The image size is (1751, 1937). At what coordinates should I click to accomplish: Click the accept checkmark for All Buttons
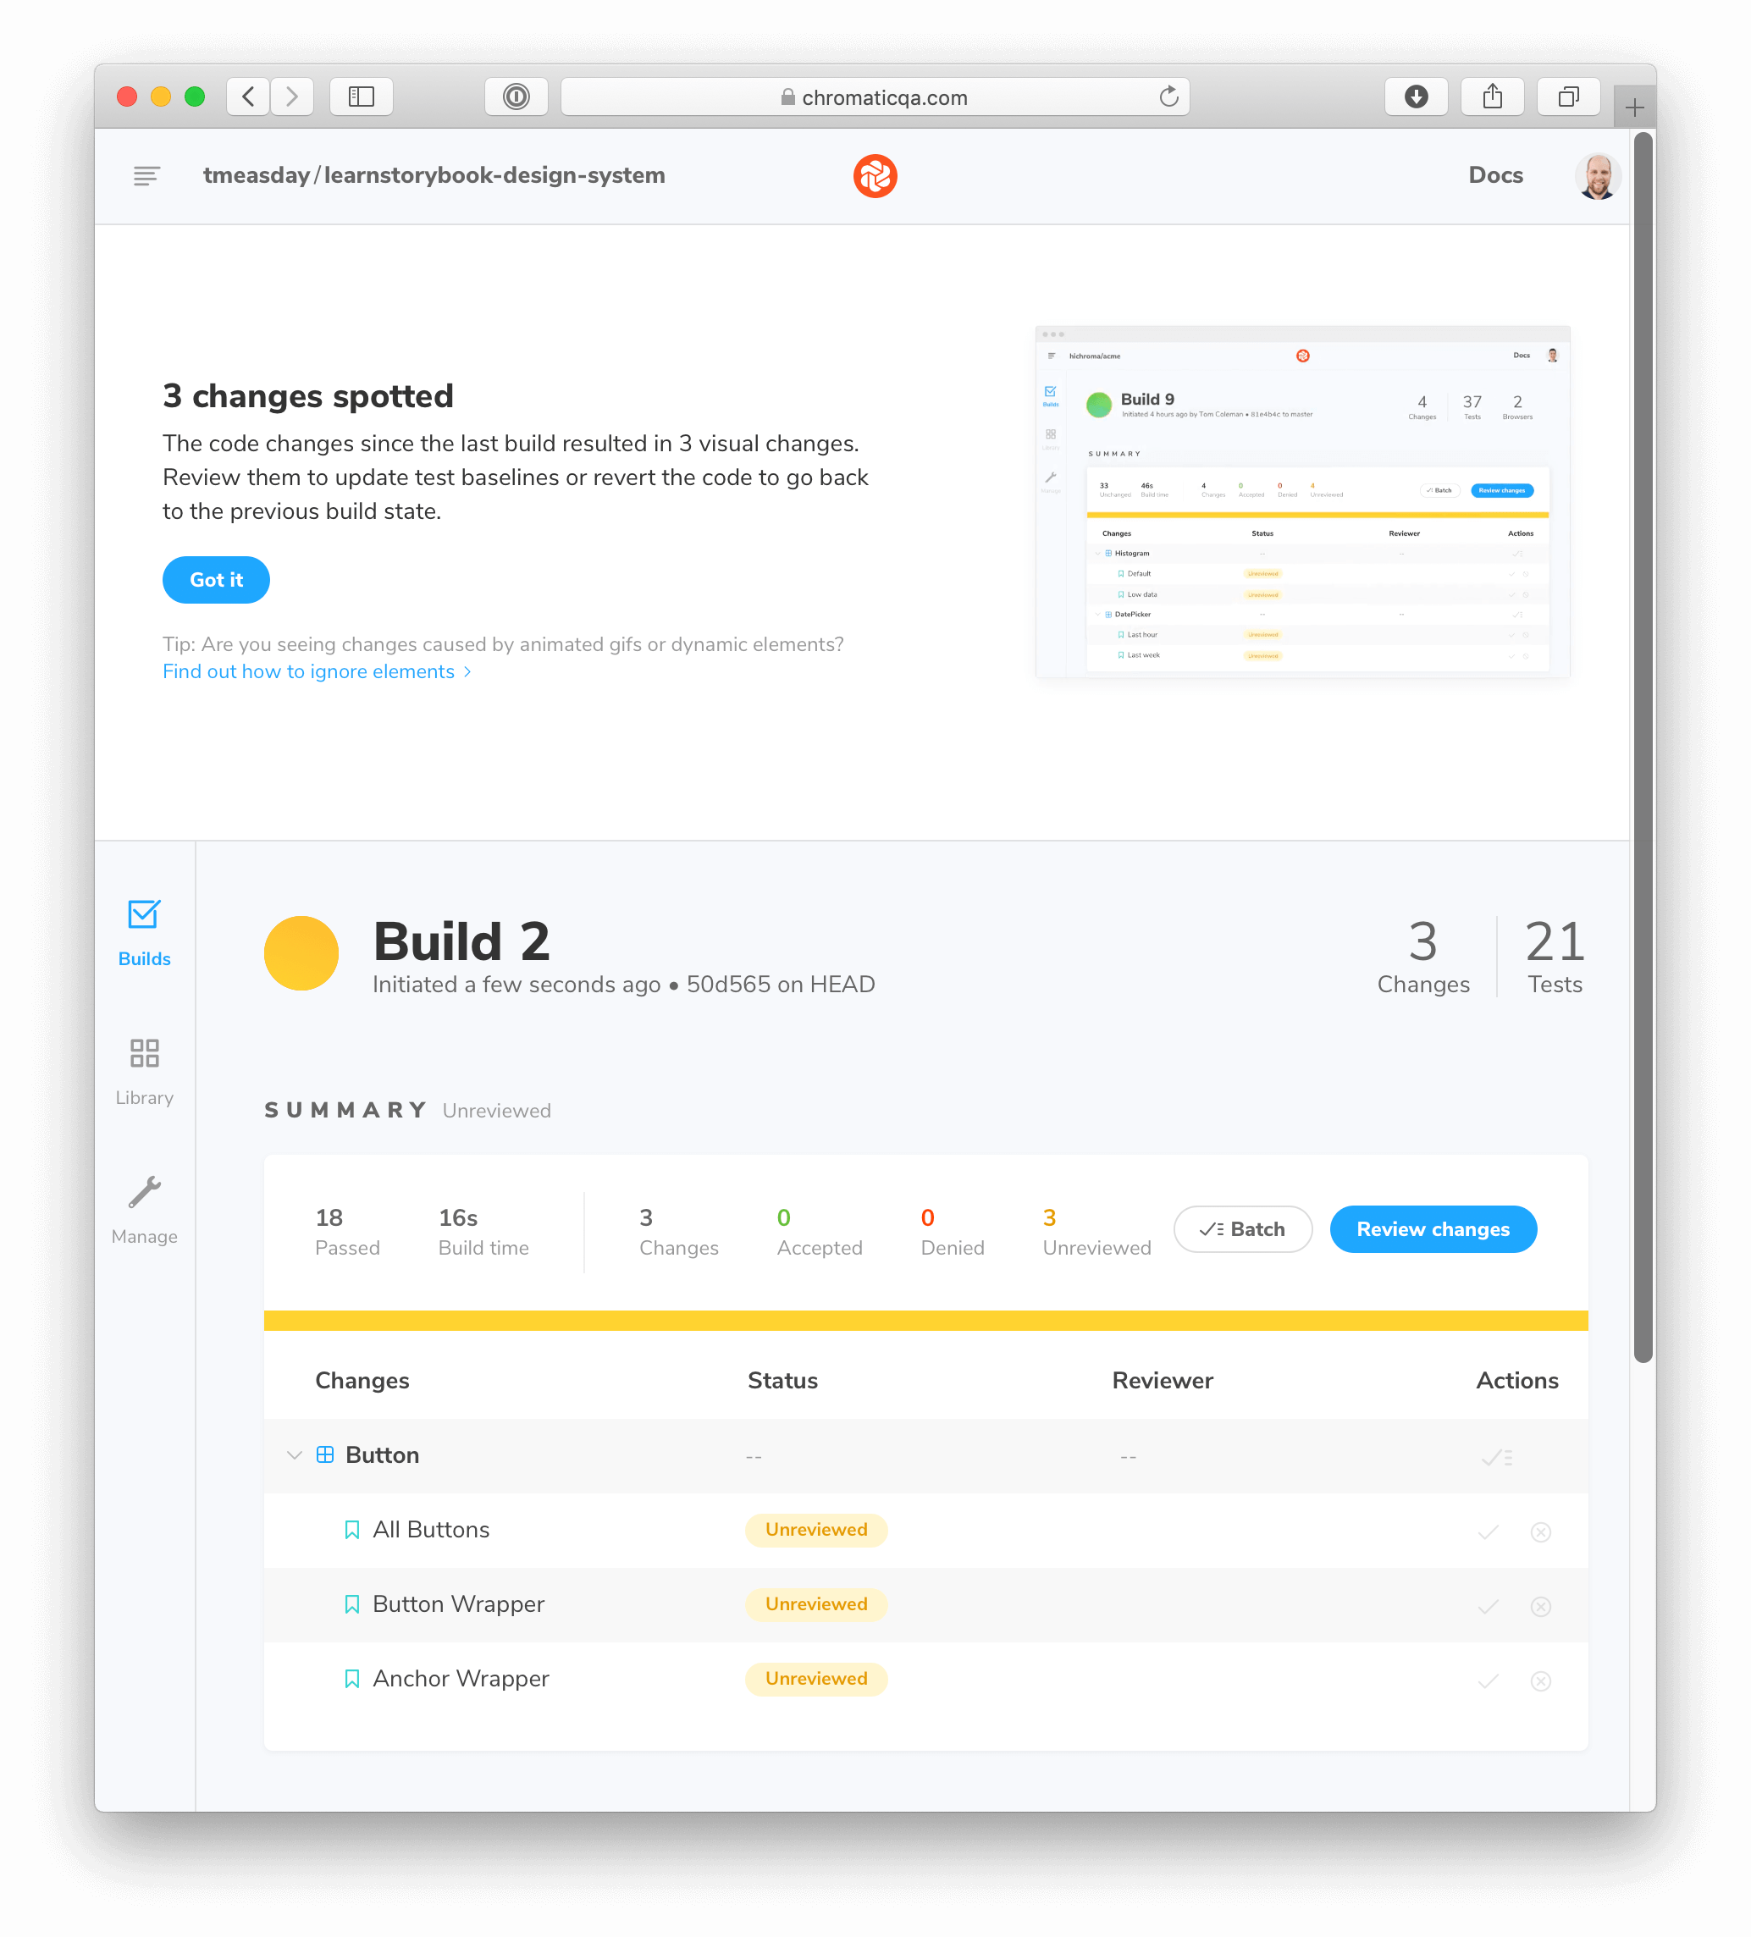[1488, 1531]
